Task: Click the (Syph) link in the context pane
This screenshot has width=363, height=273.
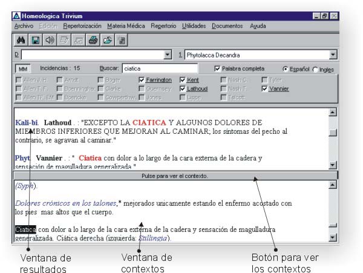Action: click(25, 186)
